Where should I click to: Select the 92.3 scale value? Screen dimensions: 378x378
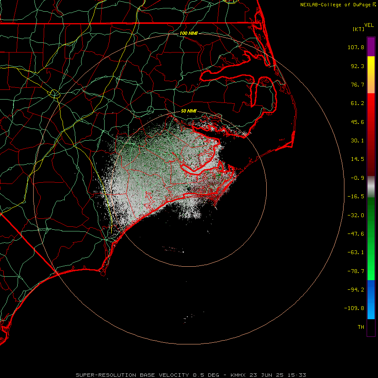pyautogui.click(x=357, y=66)
